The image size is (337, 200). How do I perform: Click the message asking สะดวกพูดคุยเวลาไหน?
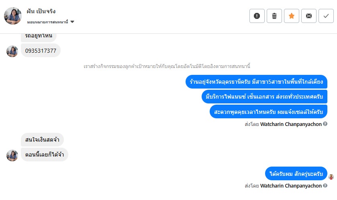[x=268, y=111]
